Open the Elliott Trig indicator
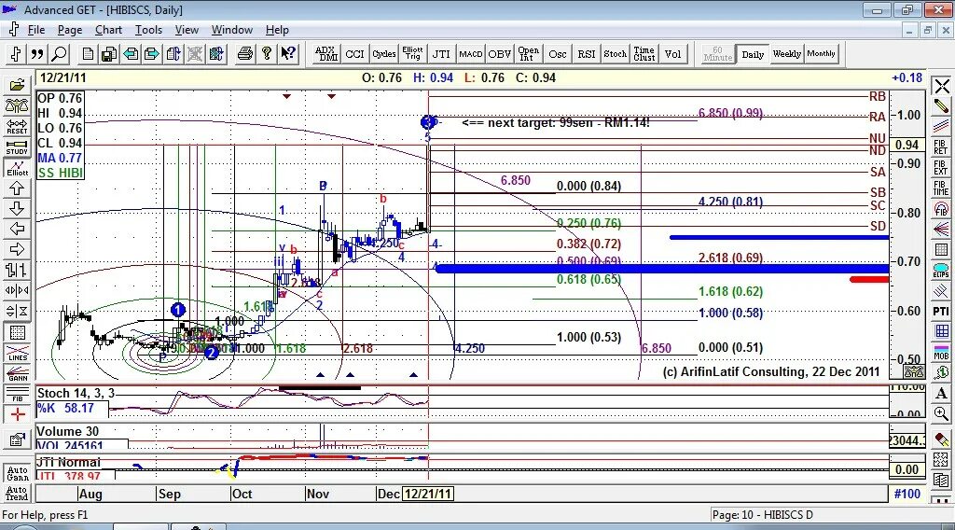 click(412, 54)
